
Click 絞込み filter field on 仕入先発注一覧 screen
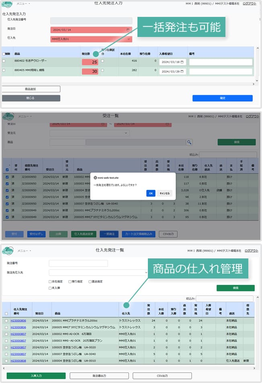[x=225, y=299]
